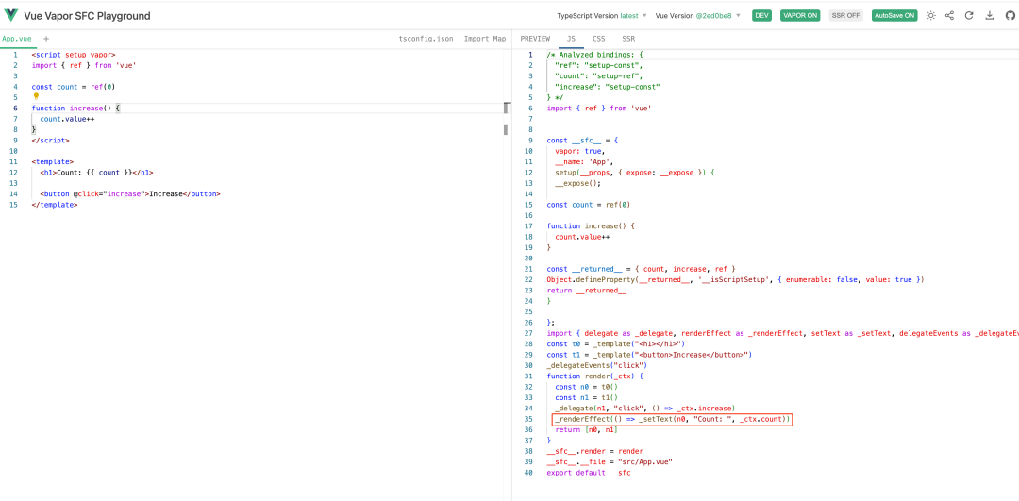Click the share link icon
This screenshot has width=1019, height=501.
[x=950, y=16]
